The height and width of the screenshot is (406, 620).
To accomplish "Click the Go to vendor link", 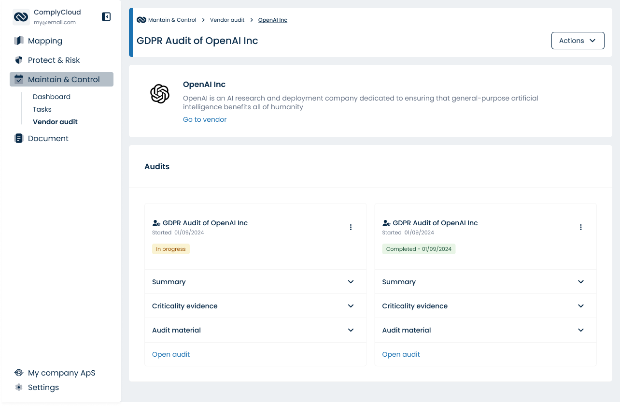I will [205, 119].
